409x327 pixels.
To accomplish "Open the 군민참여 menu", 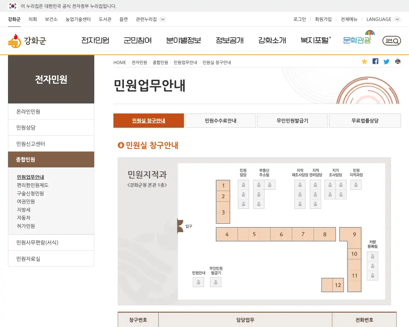I will pyautogui.click(x=137, y=40).
